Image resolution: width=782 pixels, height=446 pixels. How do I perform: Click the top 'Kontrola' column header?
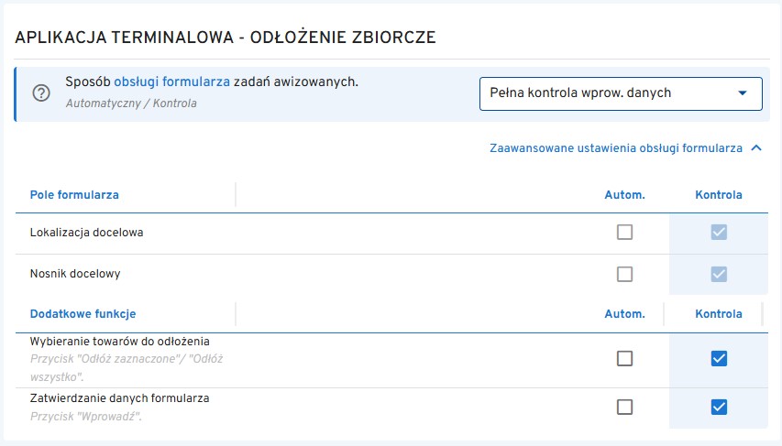(x=719, y=195)
